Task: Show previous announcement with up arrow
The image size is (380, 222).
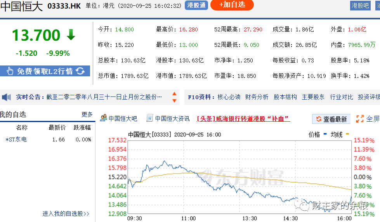Action: pos(174,94)
